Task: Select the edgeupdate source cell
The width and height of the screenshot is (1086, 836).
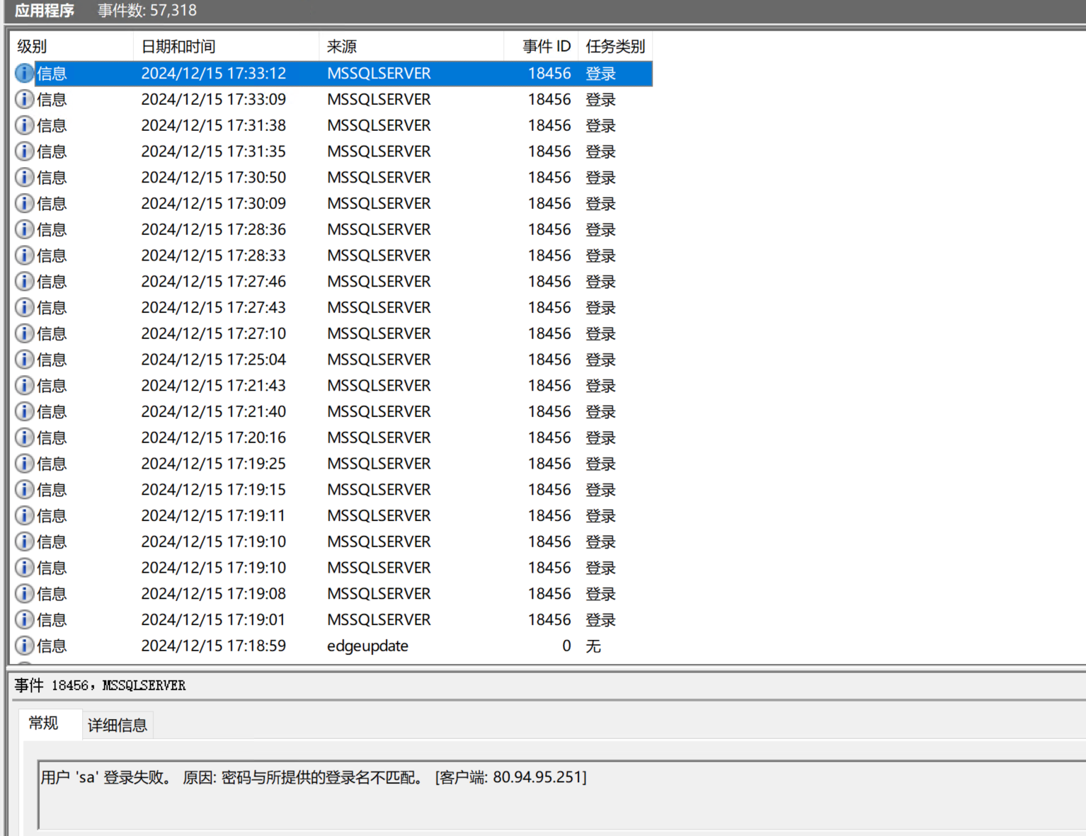Action: [367, 646]
